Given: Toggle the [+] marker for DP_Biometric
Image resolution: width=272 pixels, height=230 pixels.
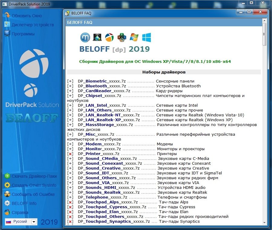Looking at the screenshot, I should [x=70, y=81].
